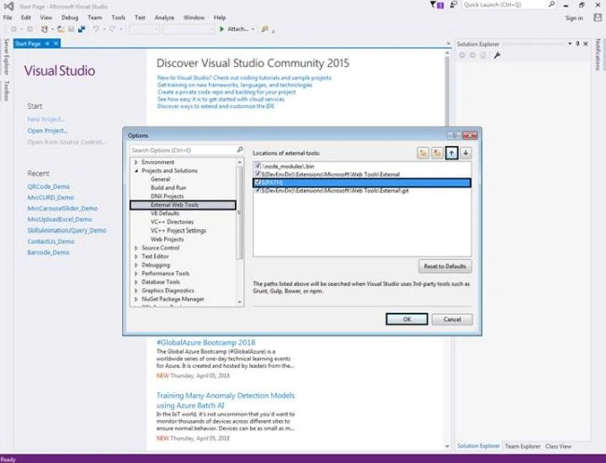Click the toolbar icon right of Attach
Image resolution: width=606 pixels, height=463 pixels.
(265, 29)
